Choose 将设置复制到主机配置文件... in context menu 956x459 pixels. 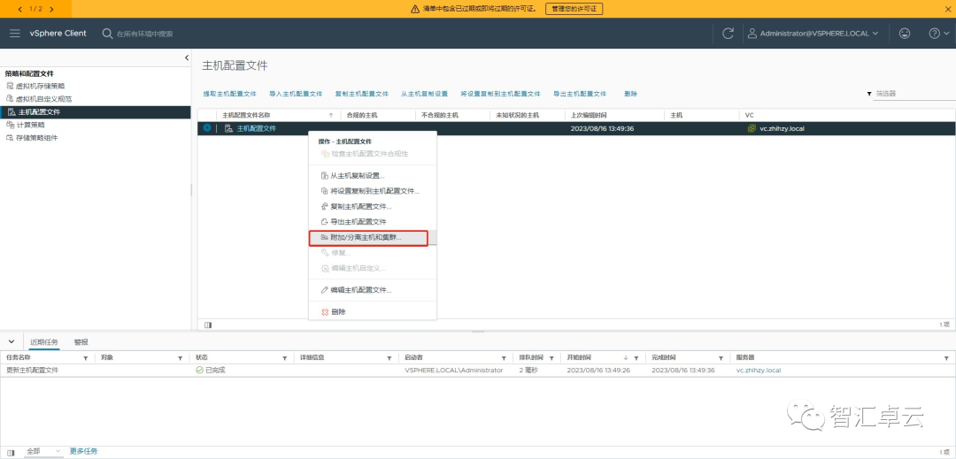(x=373, y=191)
